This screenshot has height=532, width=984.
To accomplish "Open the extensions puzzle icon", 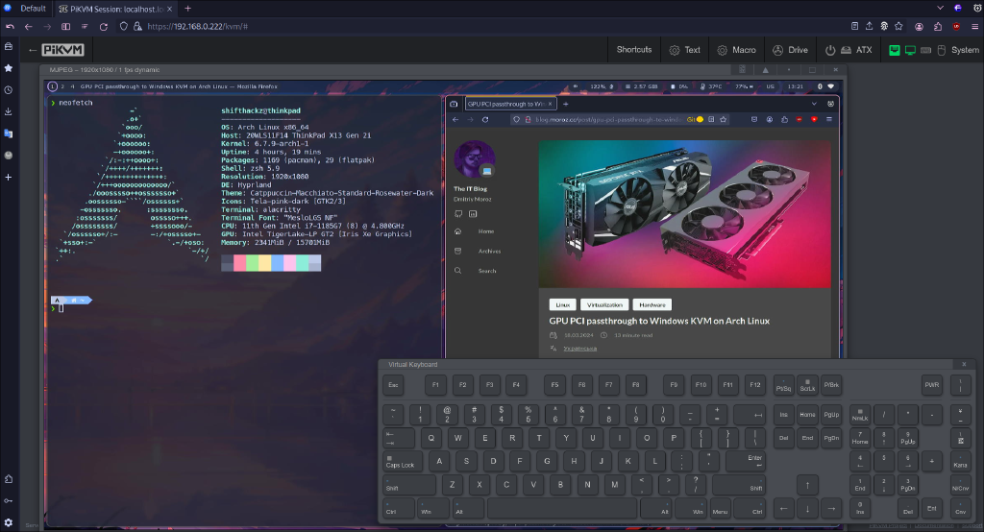I will tap(938, 26).
